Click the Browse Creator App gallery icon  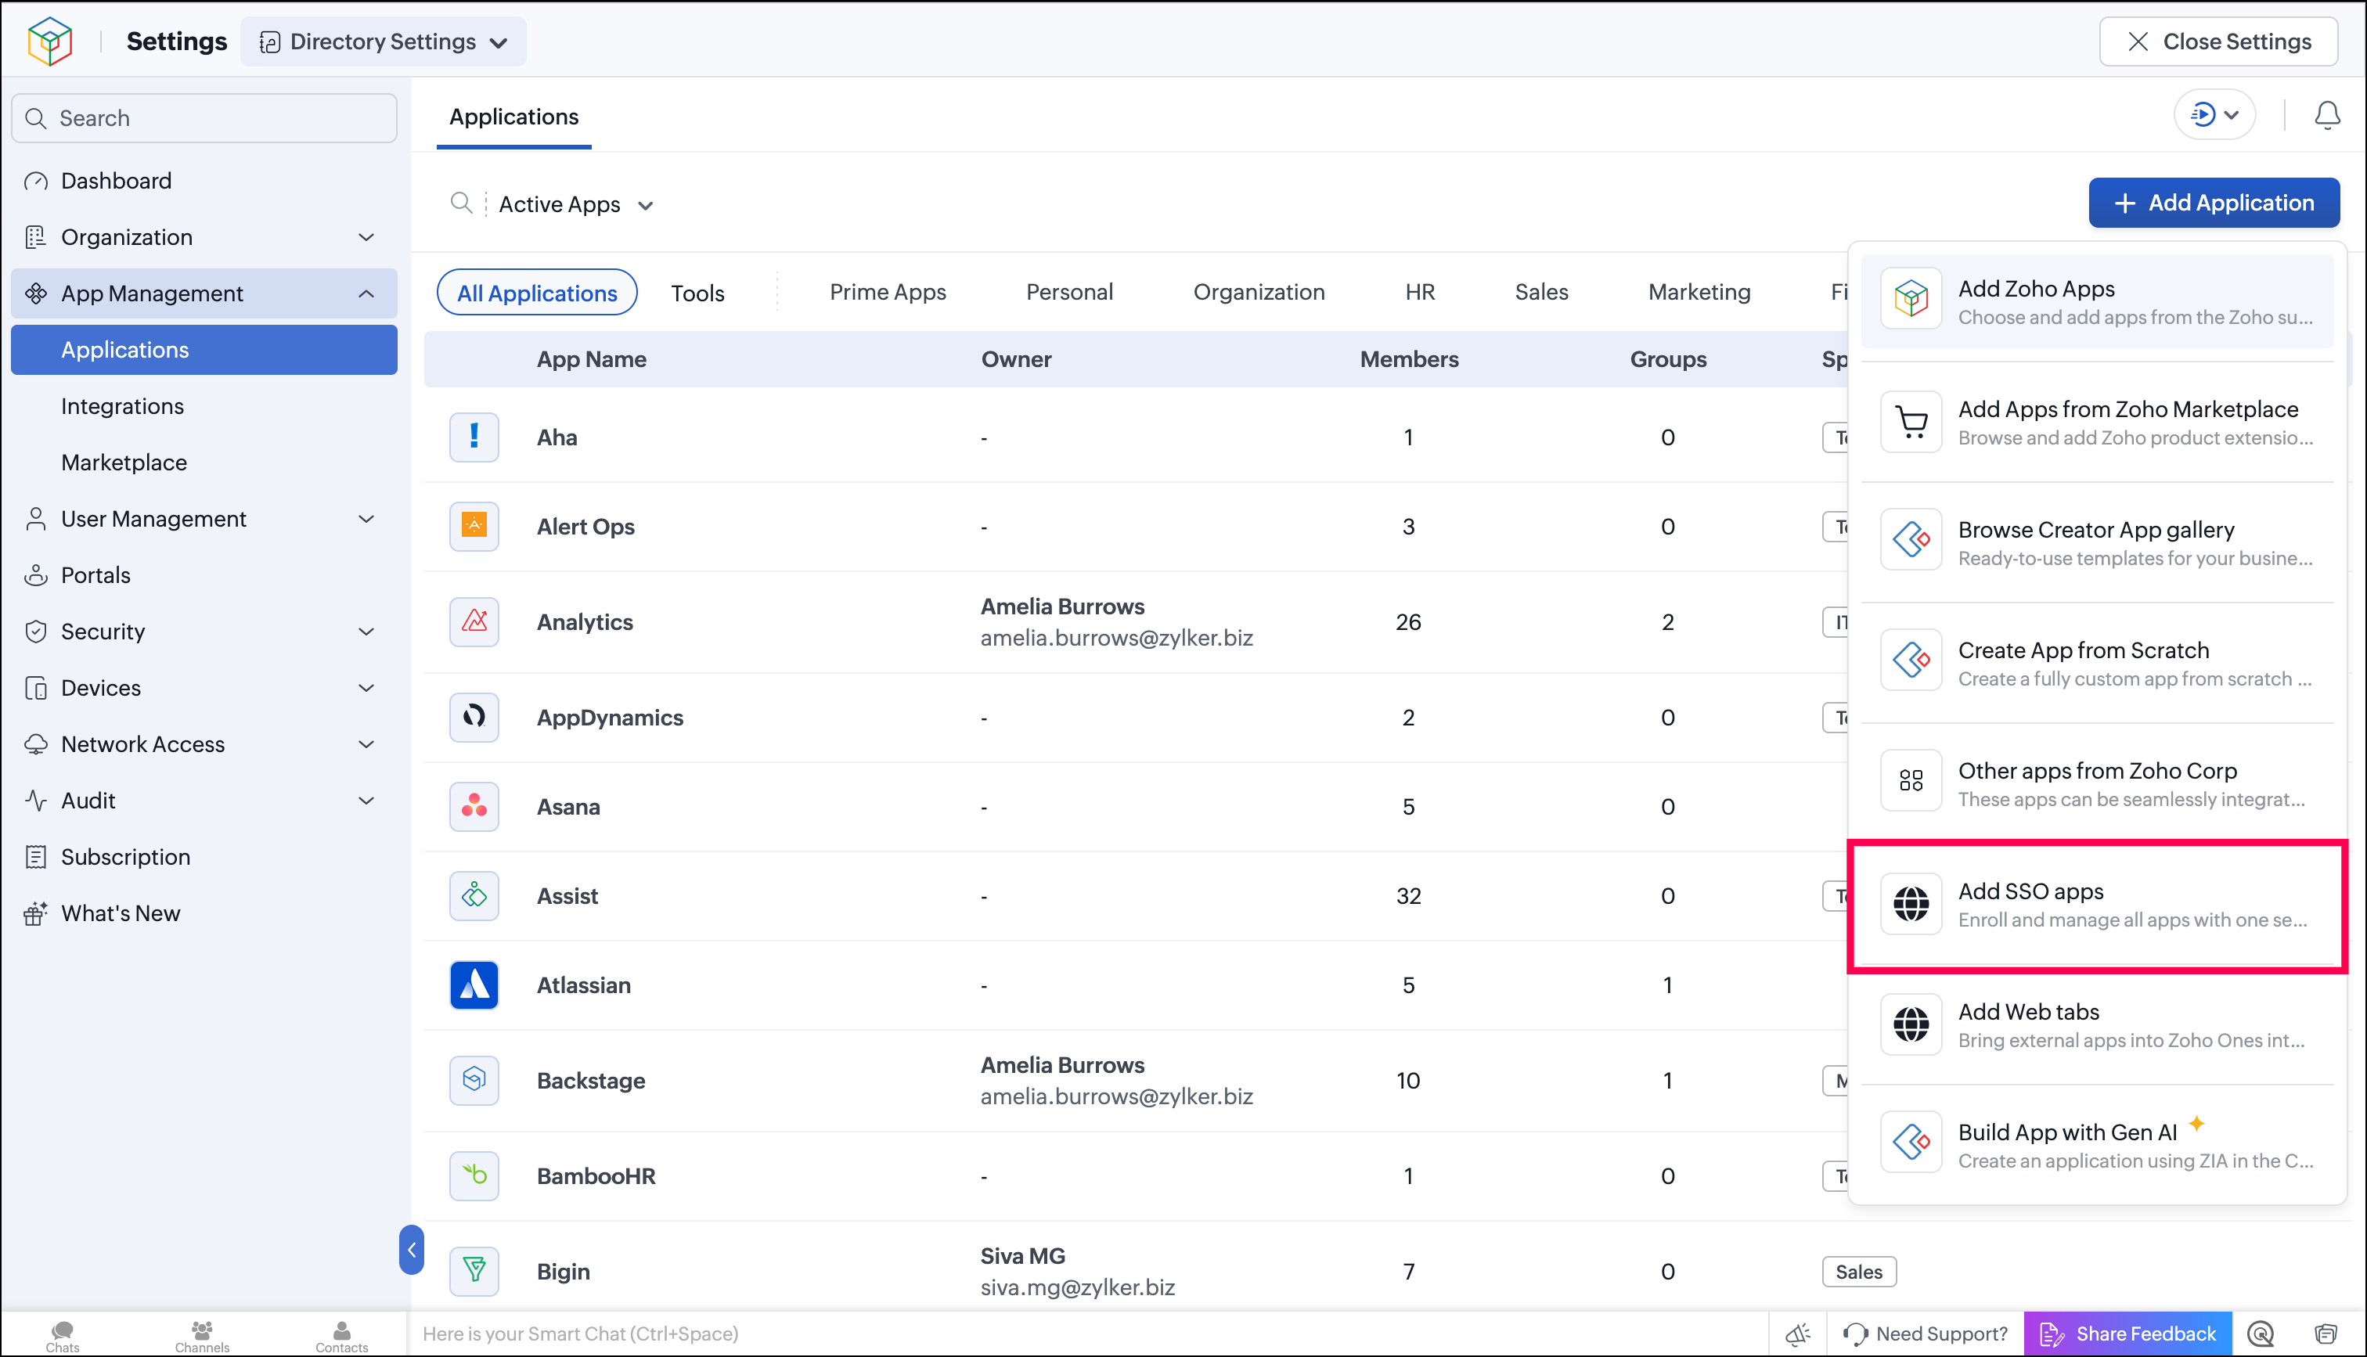pos(1911,538)
